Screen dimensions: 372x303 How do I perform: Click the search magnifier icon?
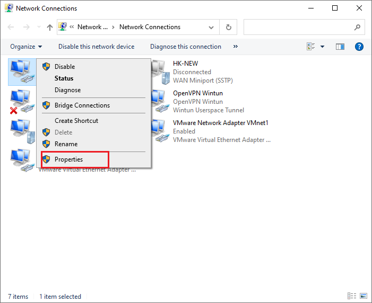[357, 27]
